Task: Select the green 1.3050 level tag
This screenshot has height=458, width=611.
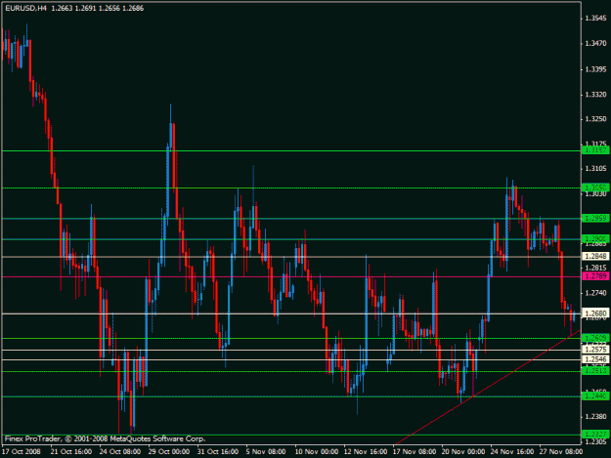Action: click(595, 187)
